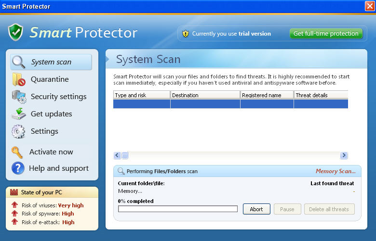
Task: Sort by the Destination column header
Action: click(x=205, y=95)
